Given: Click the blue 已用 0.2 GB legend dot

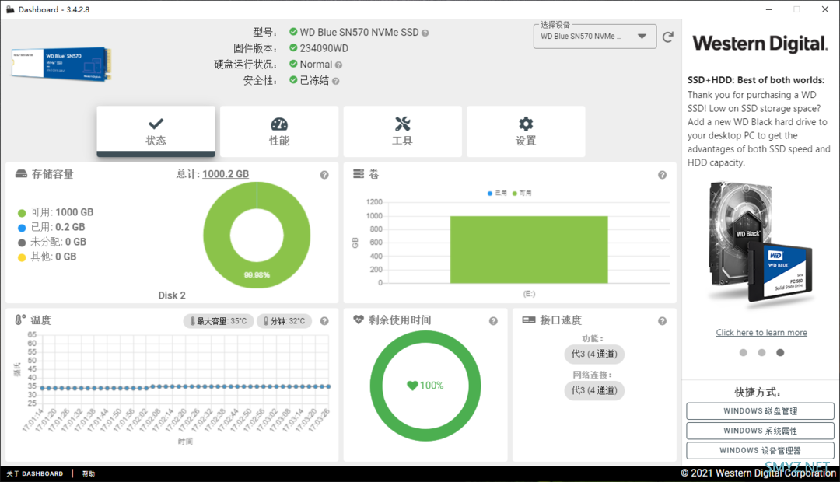Looking at the screenshot, I should (x=22, y=228).
